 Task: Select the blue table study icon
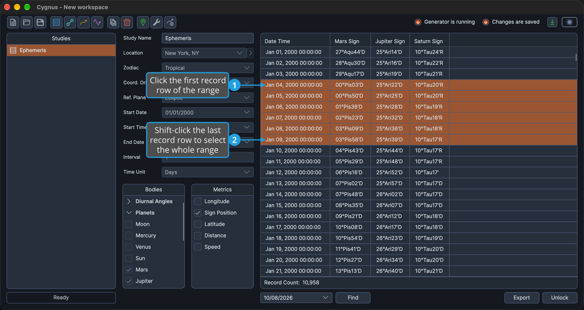[x=56, y=22]
